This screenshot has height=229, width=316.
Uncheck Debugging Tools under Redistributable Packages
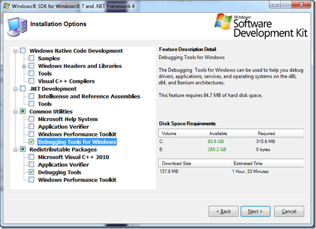click(31, 172)
